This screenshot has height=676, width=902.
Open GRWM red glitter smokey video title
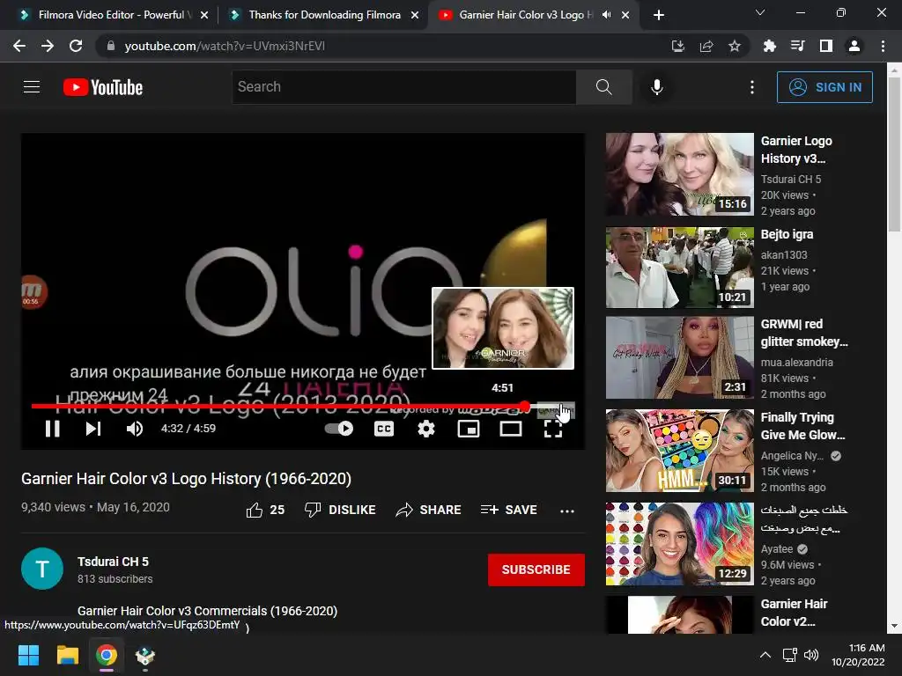pos(804,333)
